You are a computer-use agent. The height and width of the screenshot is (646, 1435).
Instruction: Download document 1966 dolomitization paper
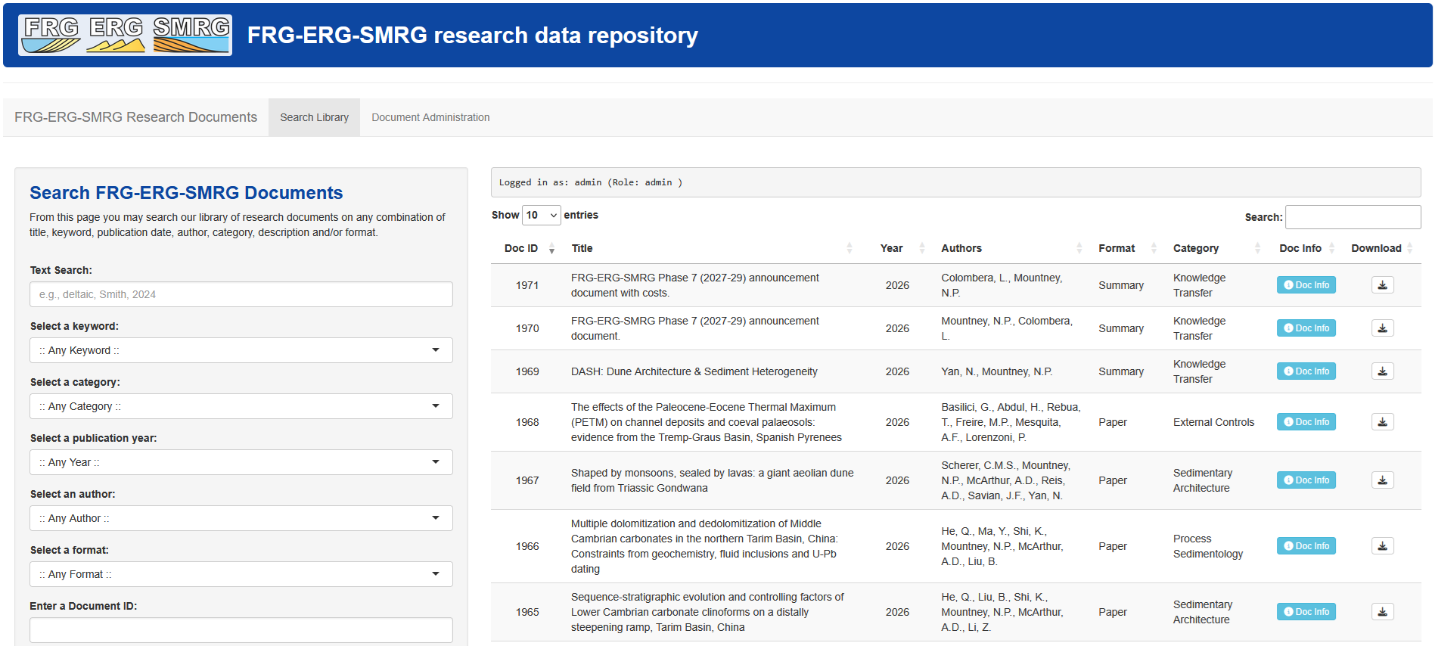[1382, 546]
